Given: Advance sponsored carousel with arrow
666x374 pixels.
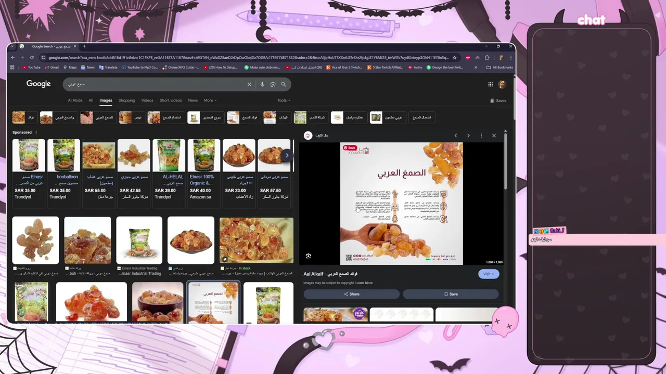Looking at the screenshot, I should click(x=287, y=155).
